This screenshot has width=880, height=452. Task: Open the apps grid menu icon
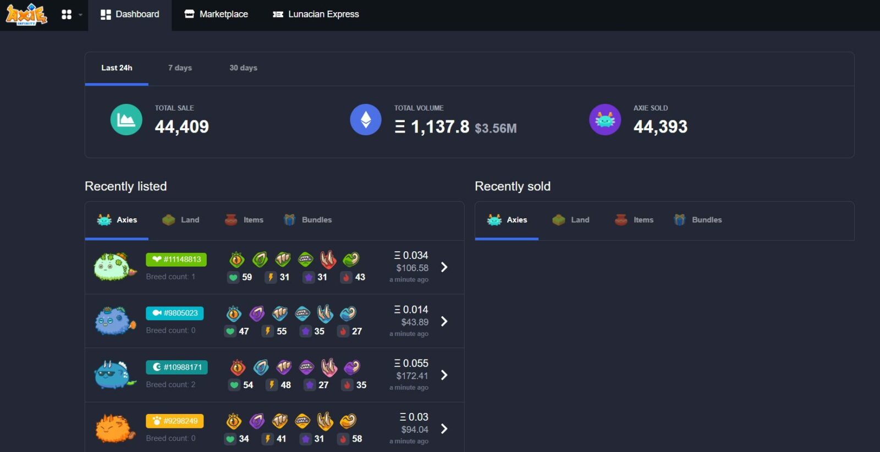pos(67,15)
